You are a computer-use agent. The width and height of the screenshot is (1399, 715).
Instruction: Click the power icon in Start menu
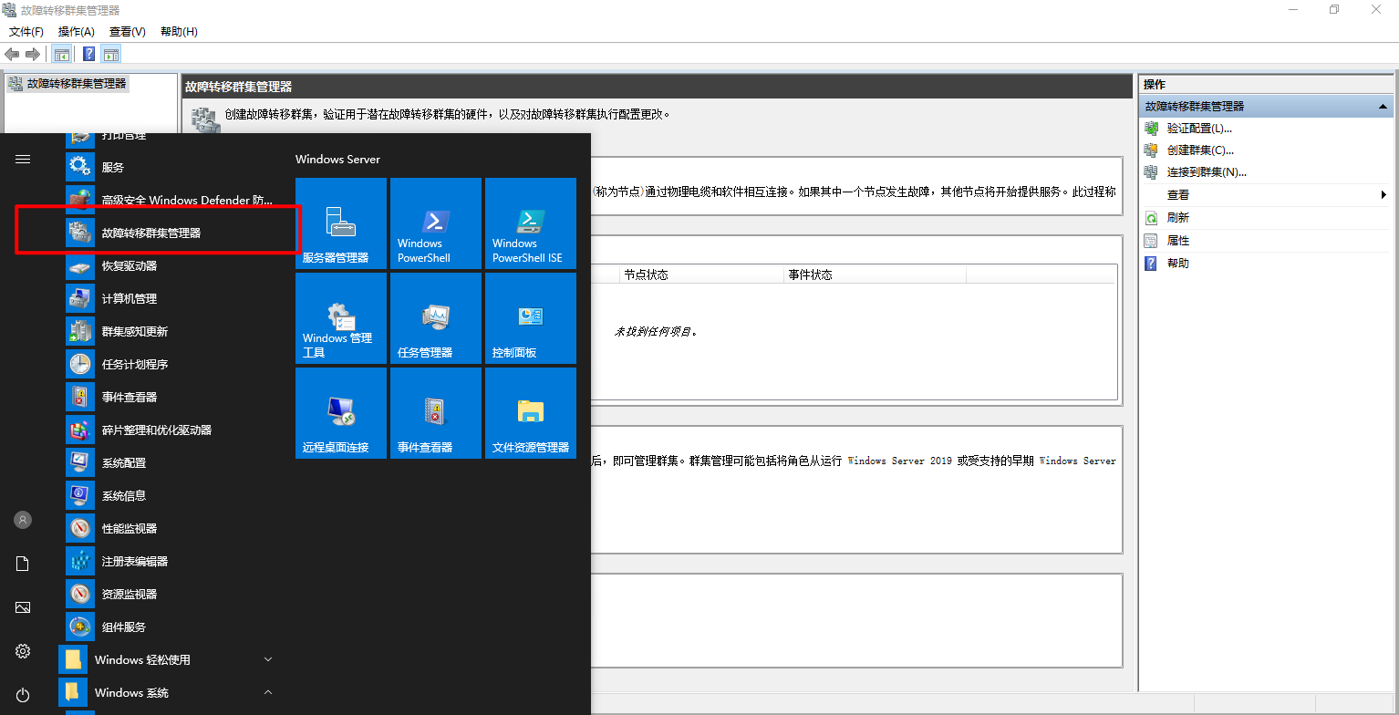[x=23, y=695]
